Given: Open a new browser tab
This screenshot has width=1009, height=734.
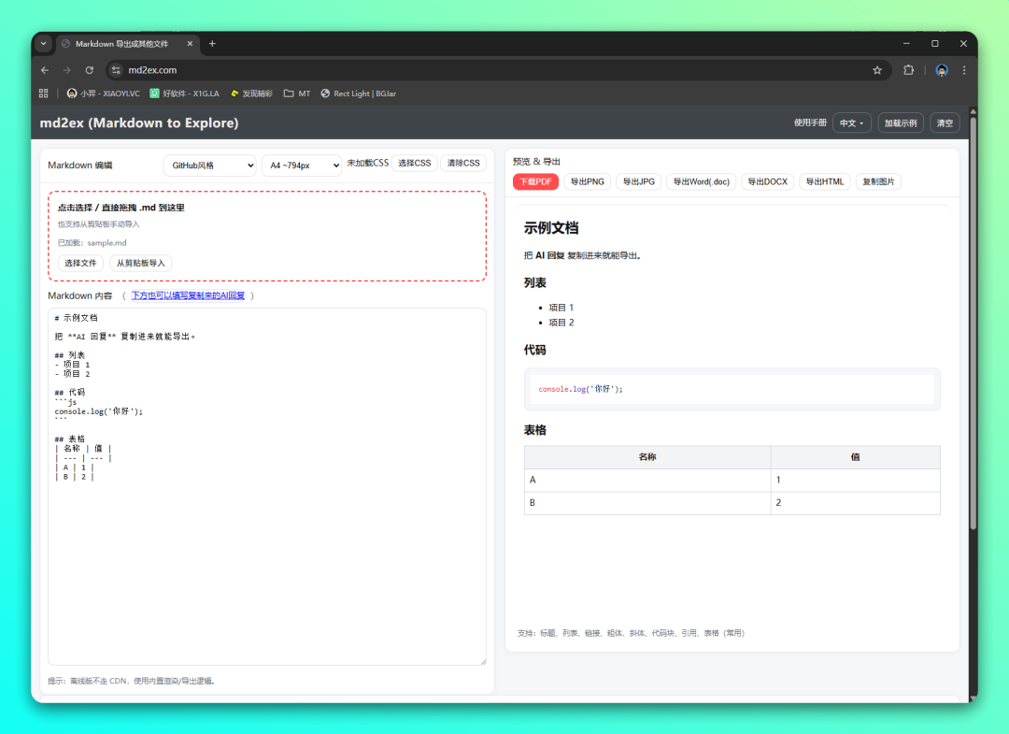Looking at the screenshot, I should [x=212, y=44].
